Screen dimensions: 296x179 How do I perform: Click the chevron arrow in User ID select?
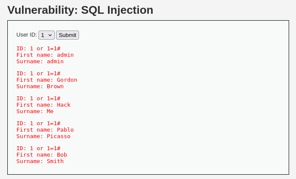50,35
